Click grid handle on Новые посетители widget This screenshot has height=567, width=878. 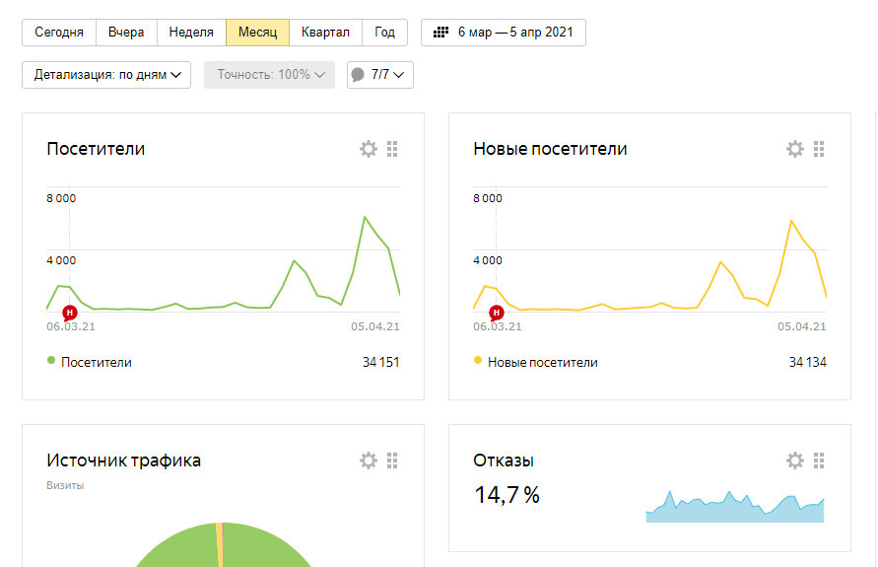819,149
